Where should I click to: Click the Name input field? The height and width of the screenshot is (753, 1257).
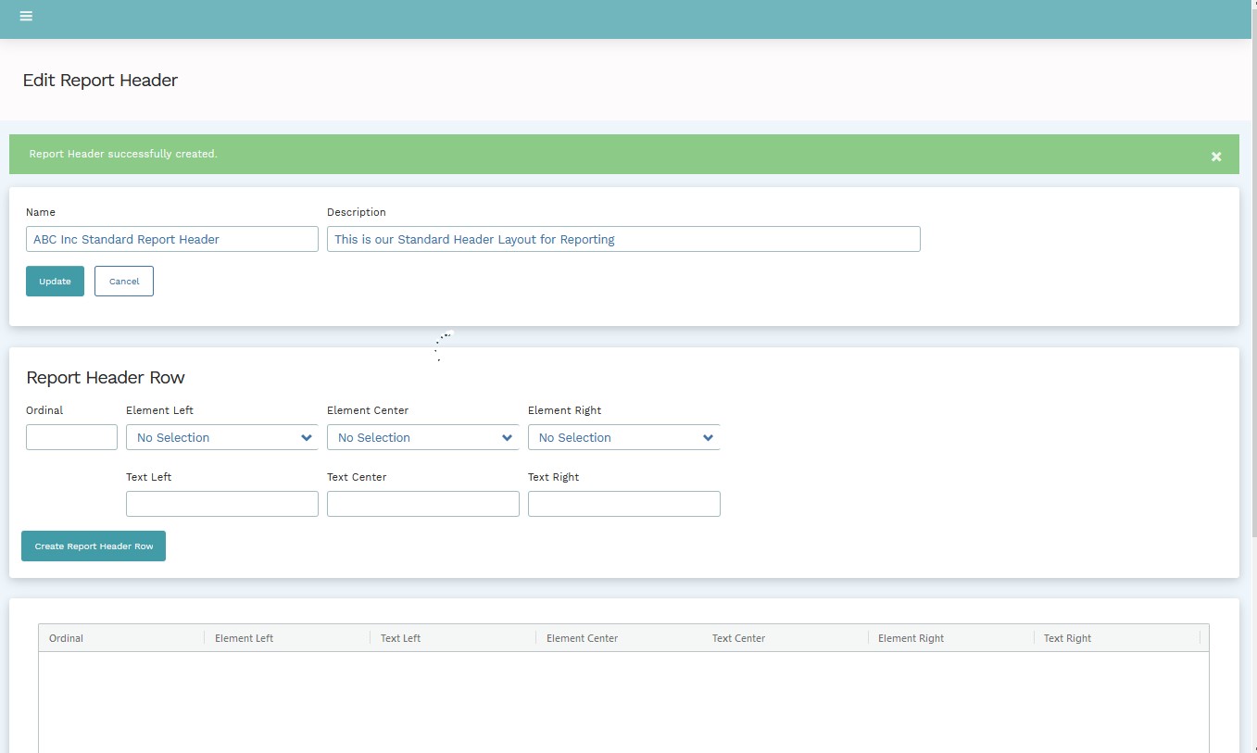pos(171,239)
